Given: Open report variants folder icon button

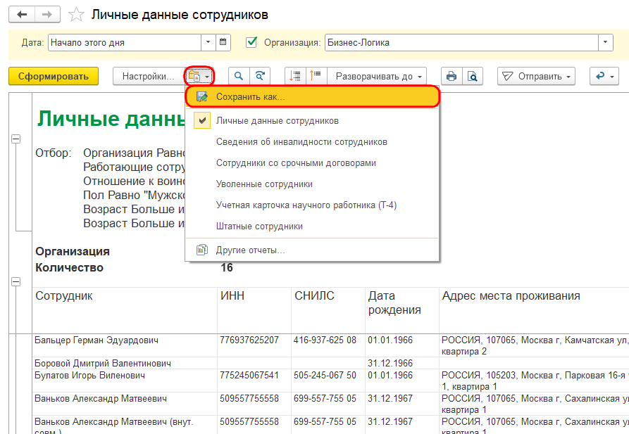Looking at the screenshot, I should [199, 76].
